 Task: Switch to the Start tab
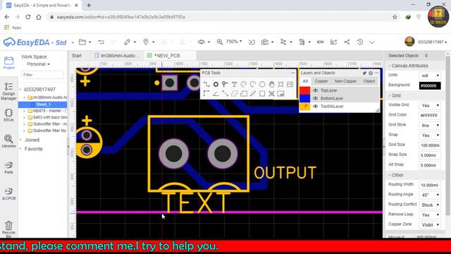(77, 56)
